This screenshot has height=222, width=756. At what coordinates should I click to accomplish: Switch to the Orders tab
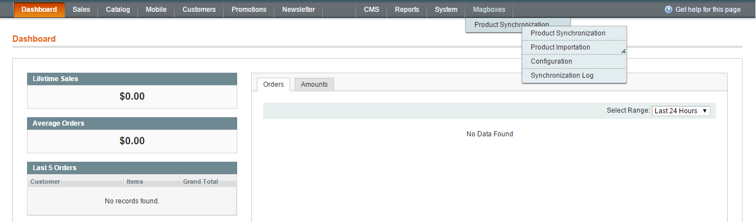[x=274, y=85]
